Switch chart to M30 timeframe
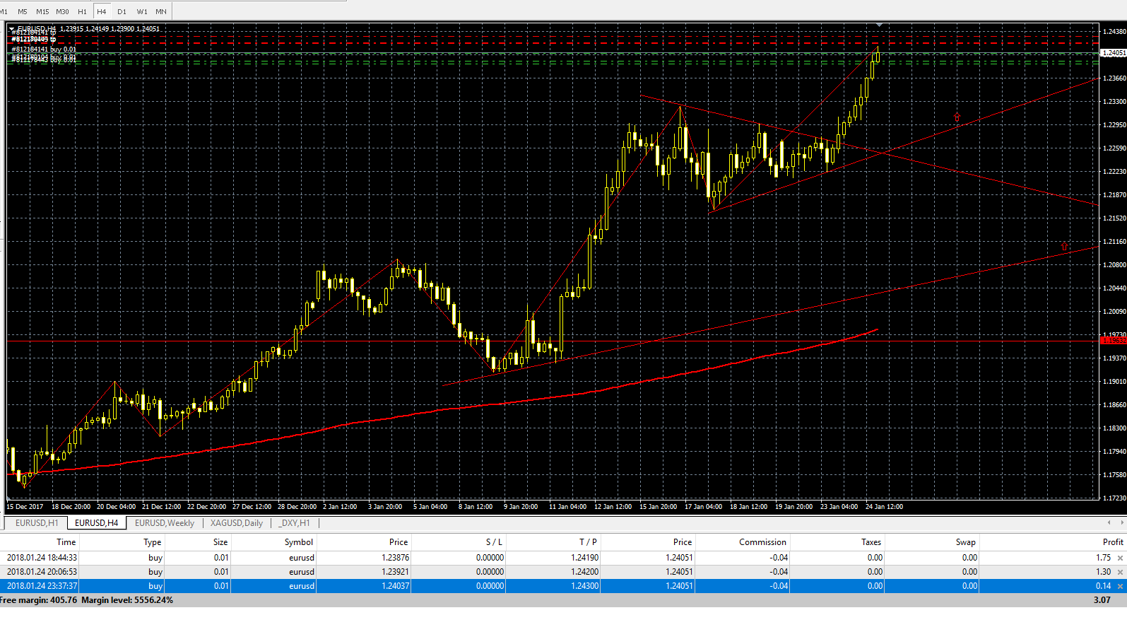 pos(62,11)
